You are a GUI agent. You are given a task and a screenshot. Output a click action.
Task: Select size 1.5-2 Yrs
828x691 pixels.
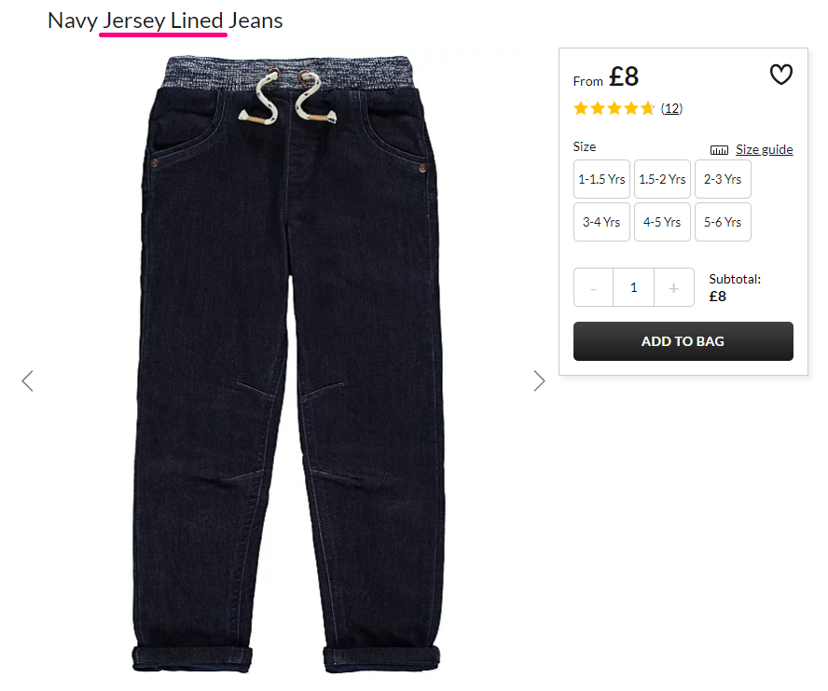662,179
